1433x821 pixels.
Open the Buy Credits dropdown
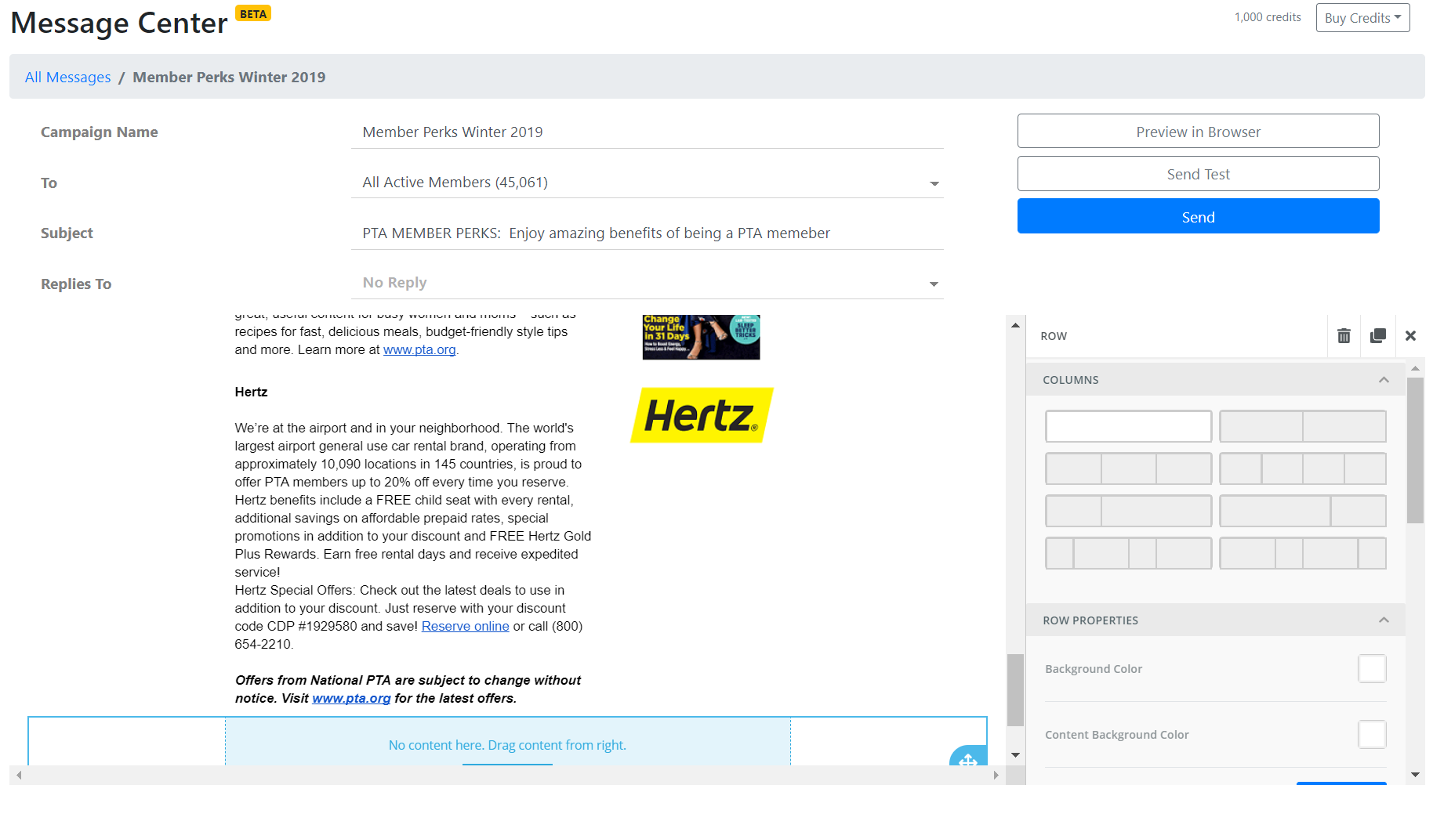pyautogui.click(x=1362, y=18)
